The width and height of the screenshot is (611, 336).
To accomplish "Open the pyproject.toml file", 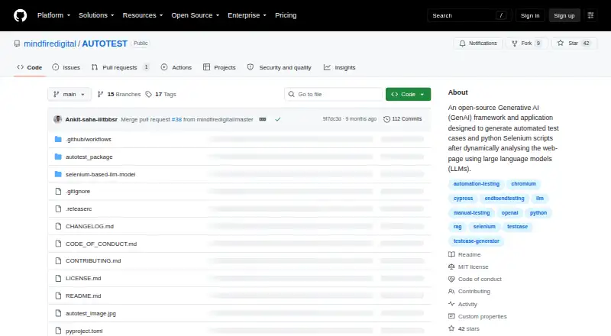I will coord(84,331).
